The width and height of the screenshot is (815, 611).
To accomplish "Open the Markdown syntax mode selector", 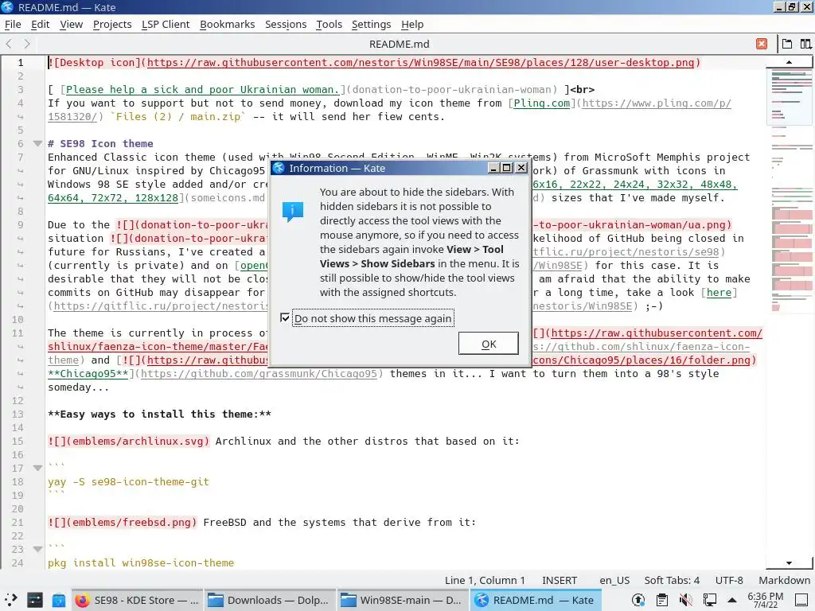I will tap(784, 580).
